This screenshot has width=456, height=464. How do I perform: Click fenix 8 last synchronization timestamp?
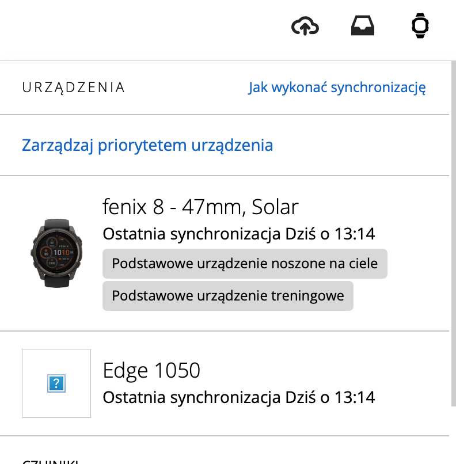pyautogui.click(x=238, y=234)
